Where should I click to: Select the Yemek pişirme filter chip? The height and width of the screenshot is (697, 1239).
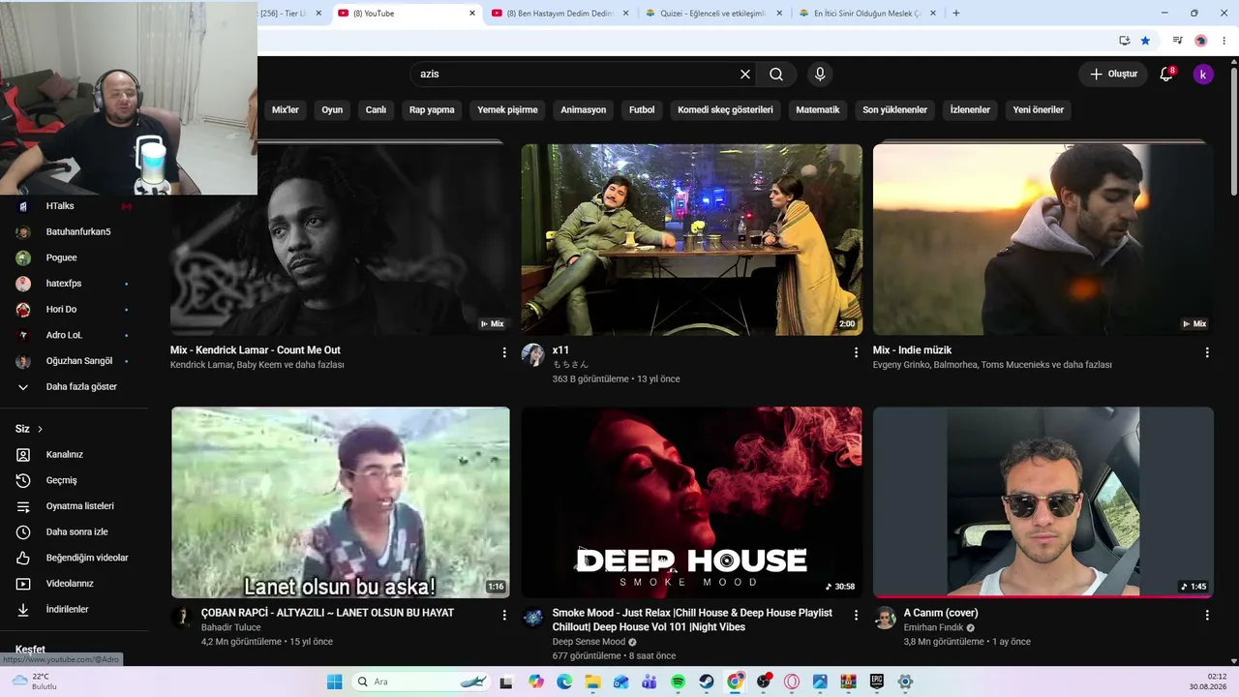[x=507, y=110]
